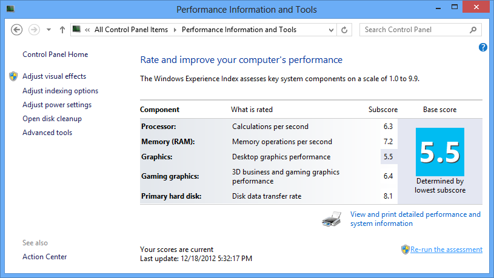Click Re-run the assessment
The image size is (494, 278).
(446, 250)
